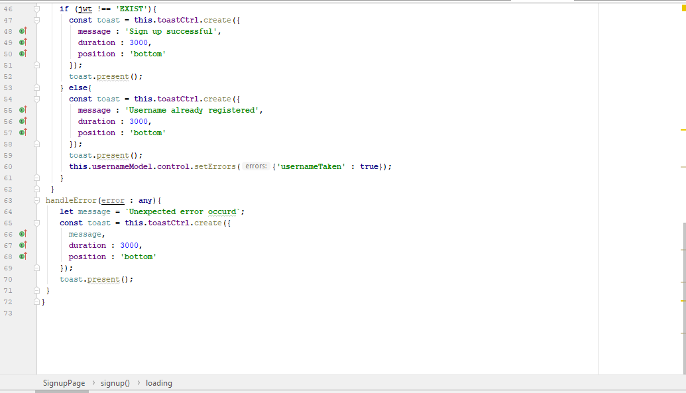Click the gutter icon beside position on line 50
This screenshot has height=393, width=686.
click(x=23, y=54)
